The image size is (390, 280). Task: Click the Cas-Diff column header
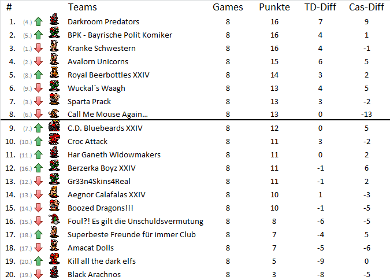[366, 8]
